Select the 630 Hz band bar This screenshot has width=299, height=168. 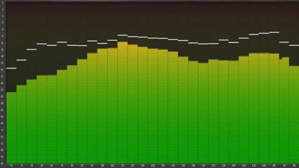coord(153,106)
